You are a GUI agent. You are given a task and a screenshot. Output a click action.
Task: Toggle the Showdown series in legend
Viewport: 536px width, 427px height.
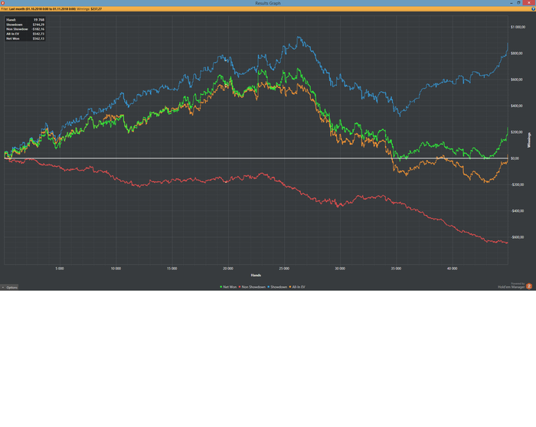tap(277, 287)
